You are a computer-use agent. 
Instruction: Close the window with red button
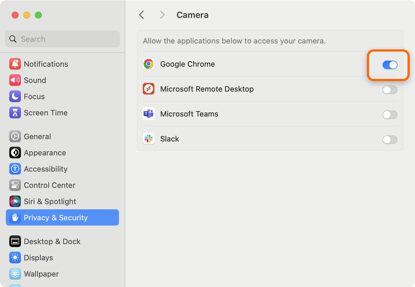pos(15,15)
